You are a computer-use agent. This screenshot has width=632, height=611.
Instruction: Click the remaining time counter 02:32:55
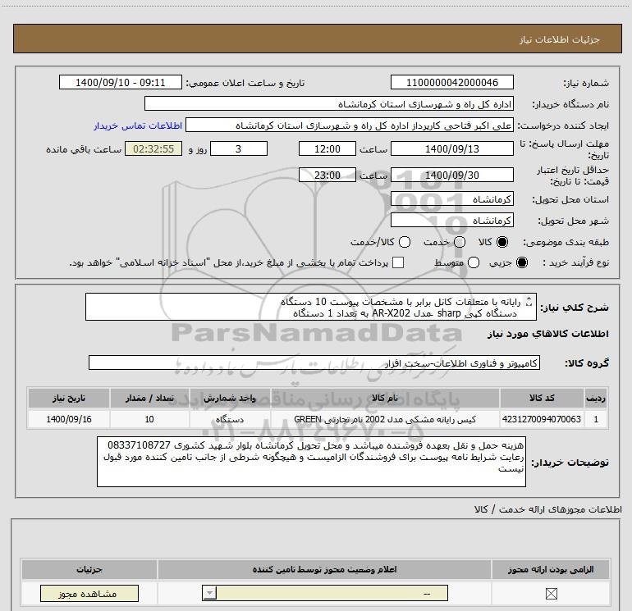pyautogui.click(x=153, y=149)
